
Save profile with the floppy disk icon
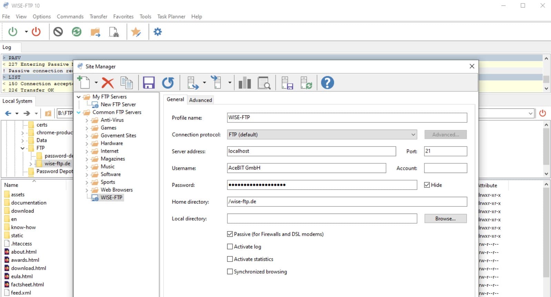coord(149,83)
